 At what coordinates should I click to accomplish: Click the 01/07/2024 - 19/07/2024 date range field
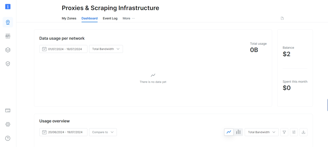pos(63,49)
